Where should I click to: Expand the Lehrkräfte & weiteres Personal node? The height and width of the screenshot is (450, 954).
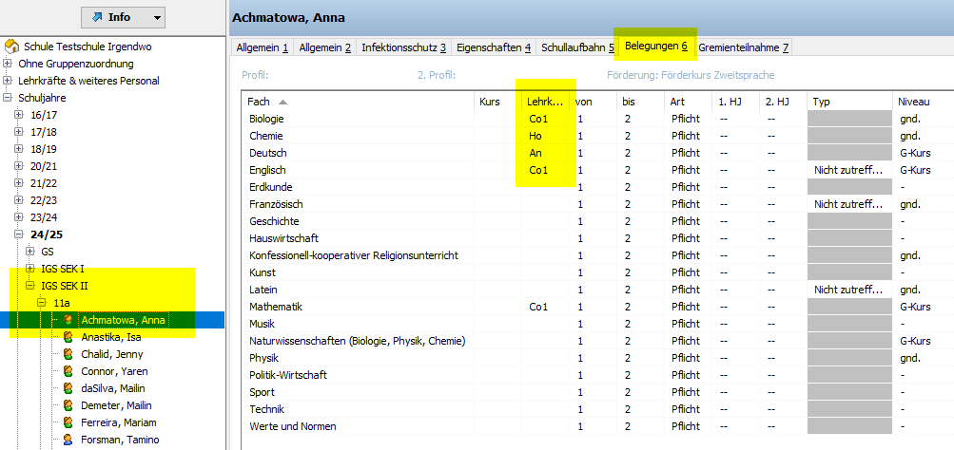pos(8,81)
